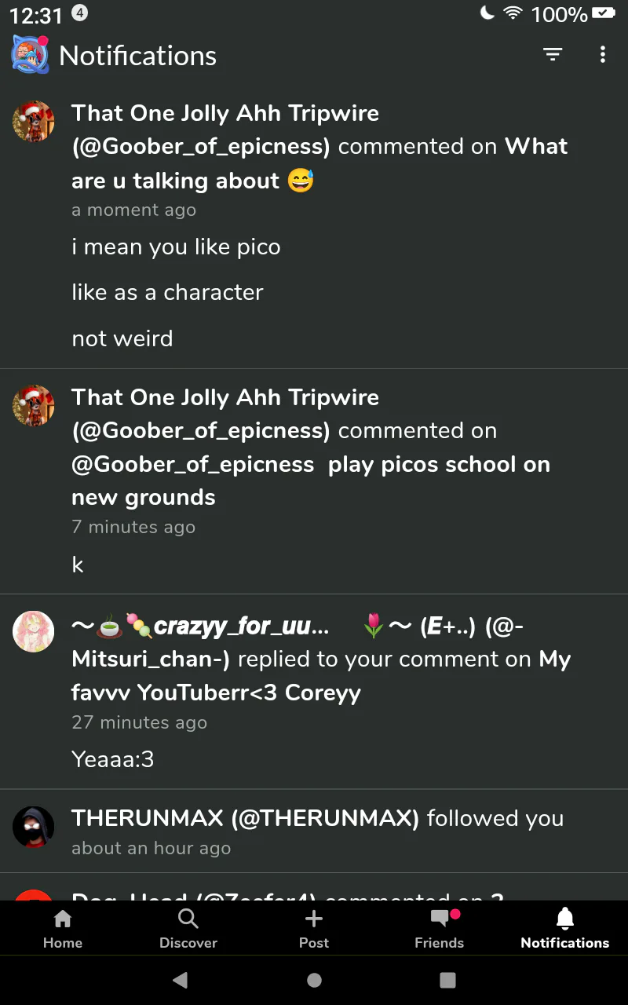Open THERUNMAX's profile avatar

tap(34, 827)
